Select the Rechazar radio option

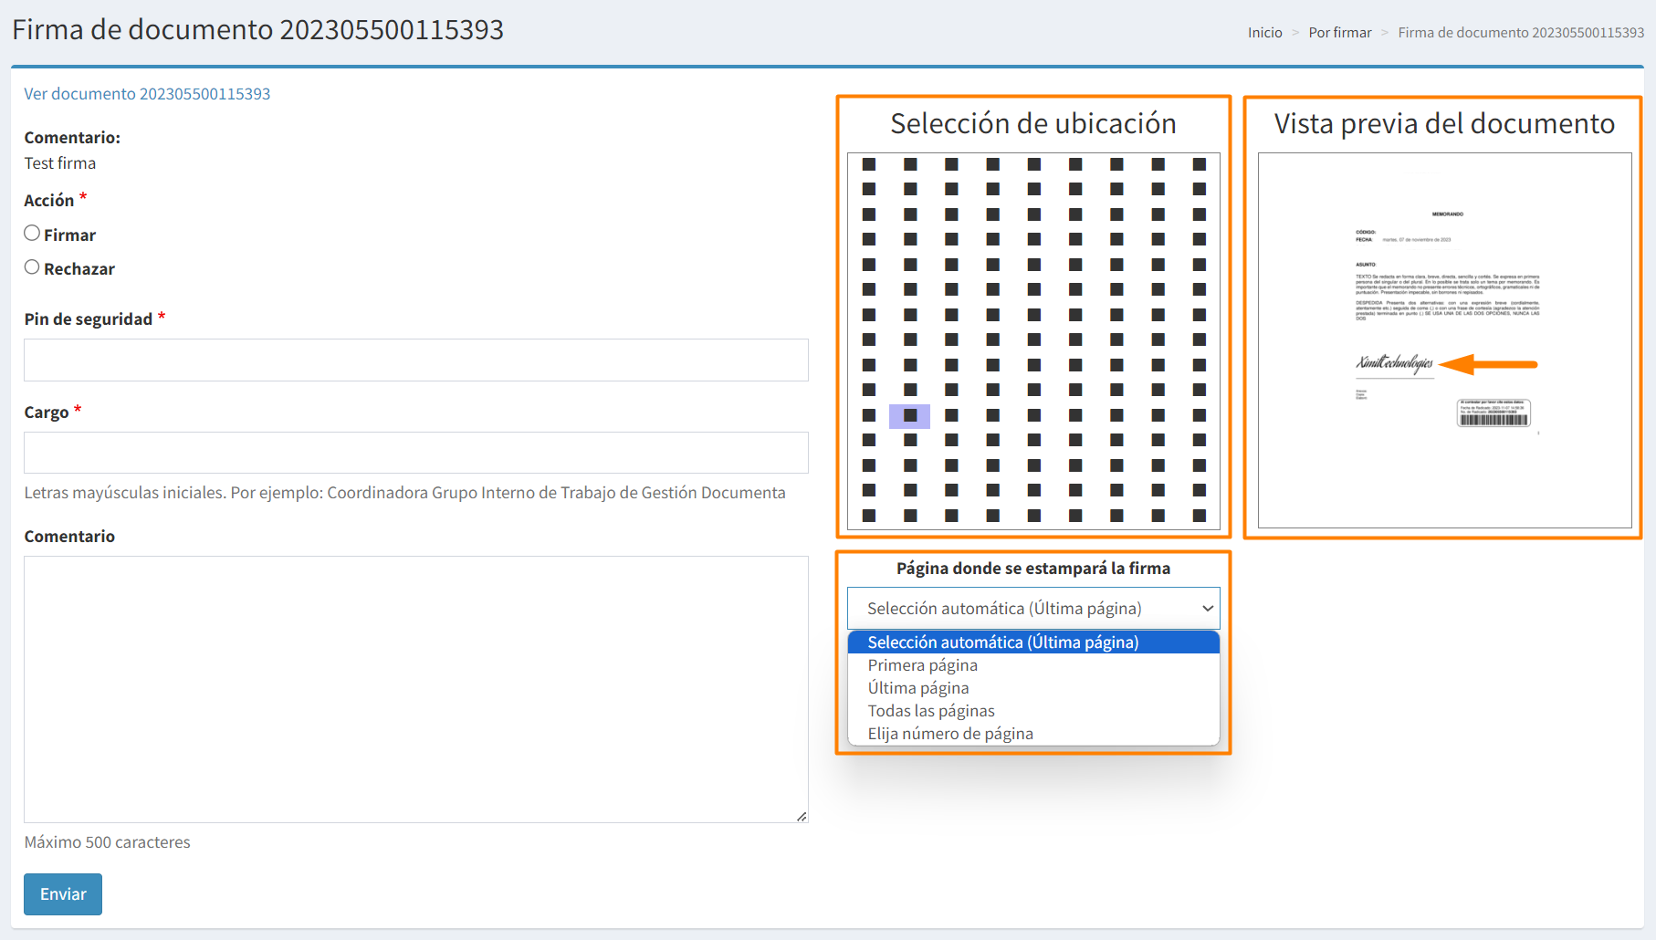[32, 267]
